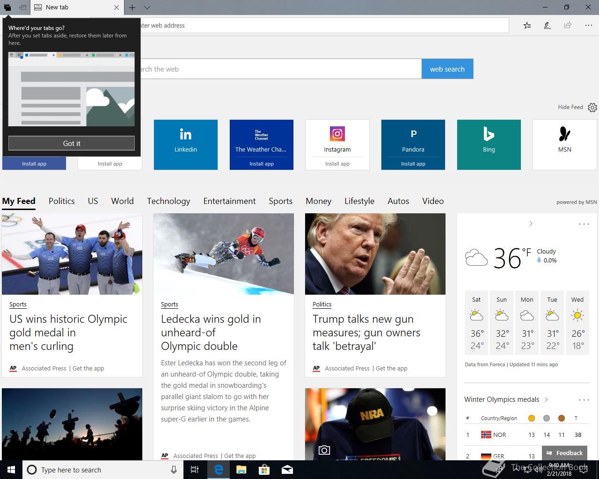Click the Add notes pen icon
This screenshot has width=599, height=479.
click(x=547, y=25)
